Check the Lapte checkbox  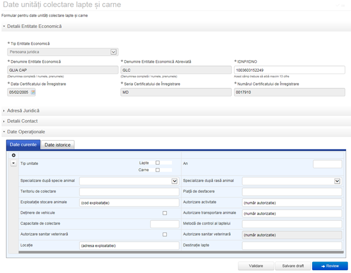[157, 163]
